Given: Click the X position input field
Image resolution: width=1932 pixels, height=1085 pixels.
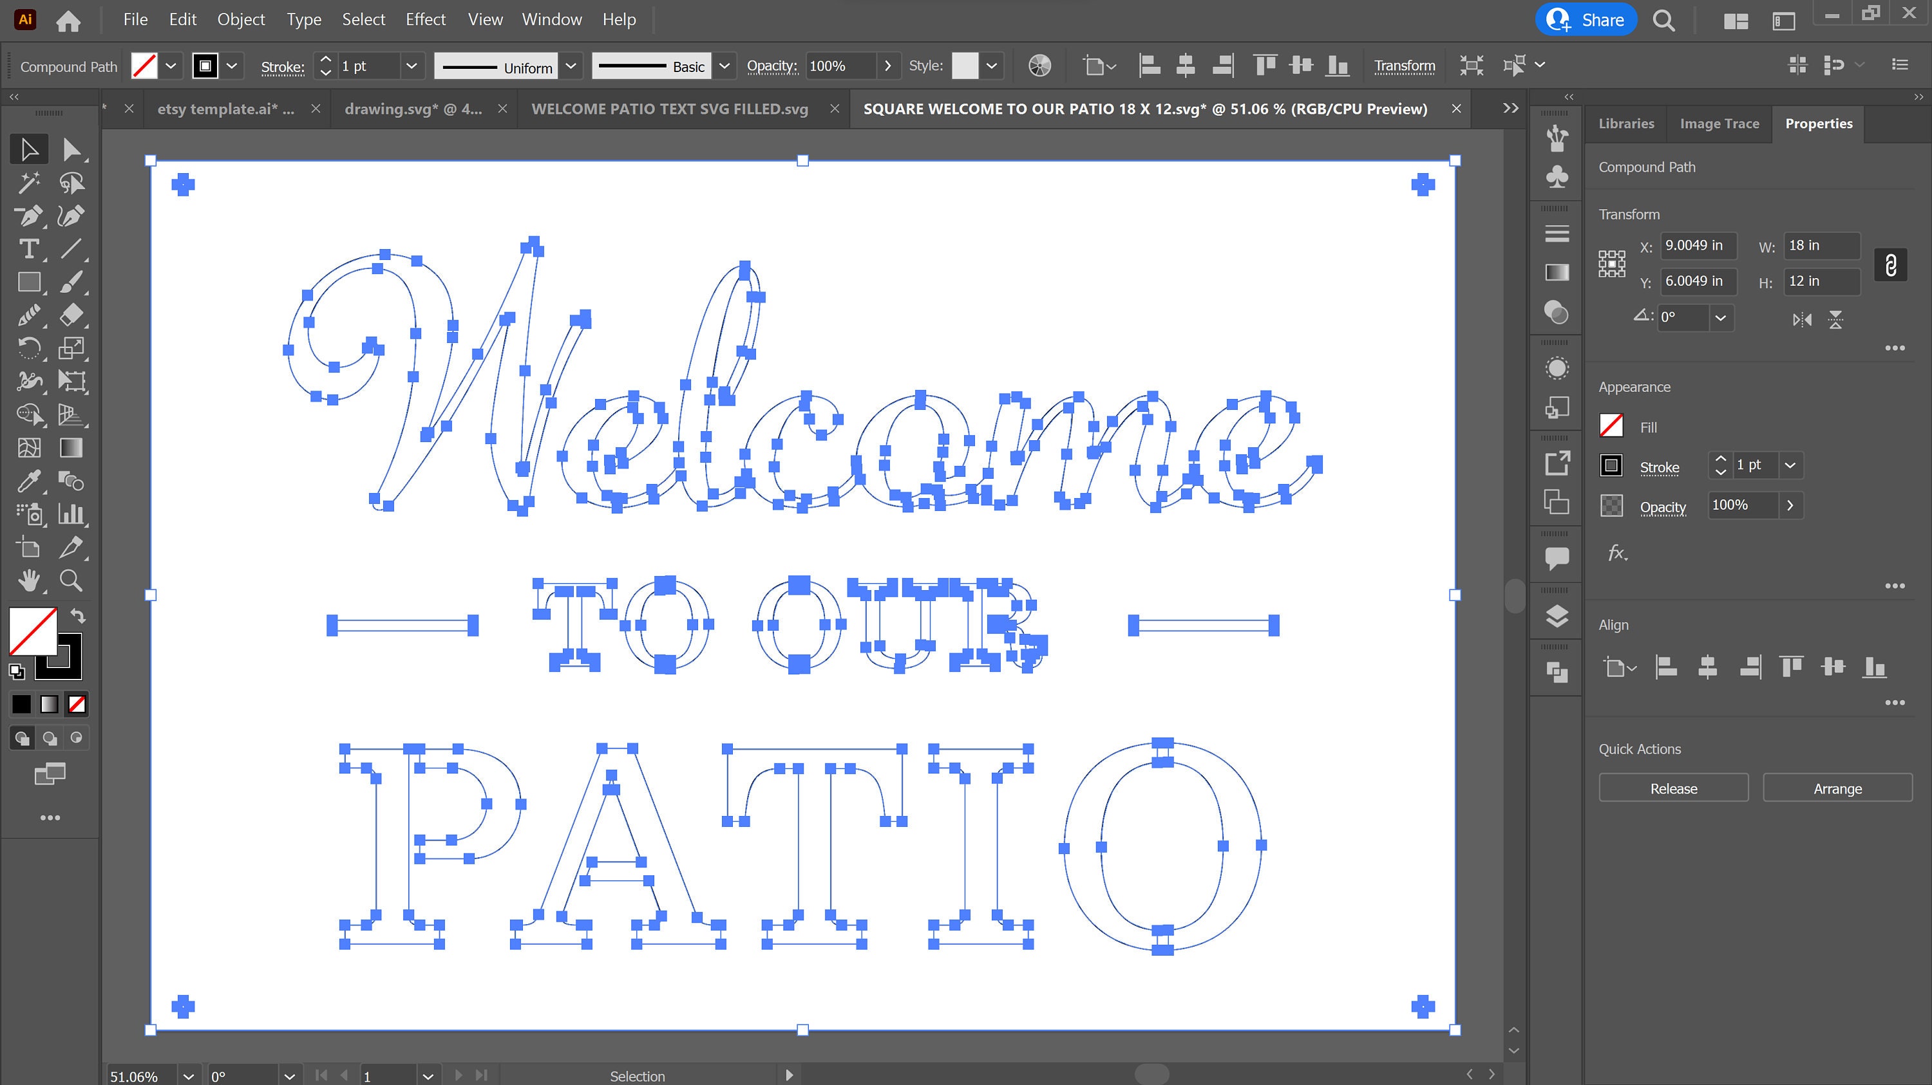Looking at the screenshot, I should tap(1698, 245).
